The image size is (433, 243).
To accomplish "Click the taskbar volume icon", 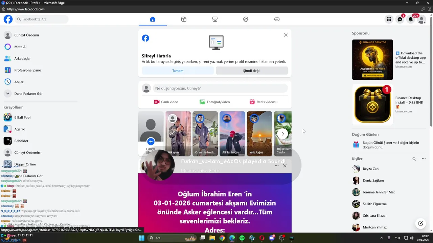I will (x=412, y=238).
